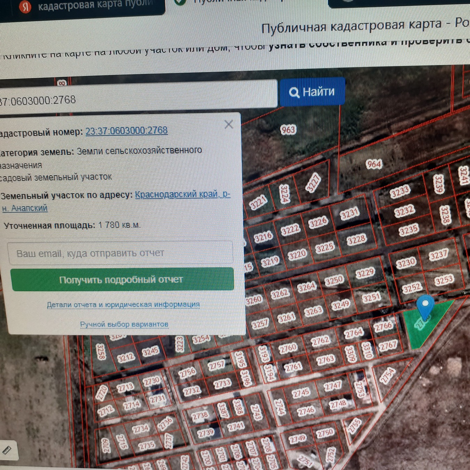Close the parcel info popup with the X
Image resolution: width=470 pixels, height=470 pixels.
point(229,124)
